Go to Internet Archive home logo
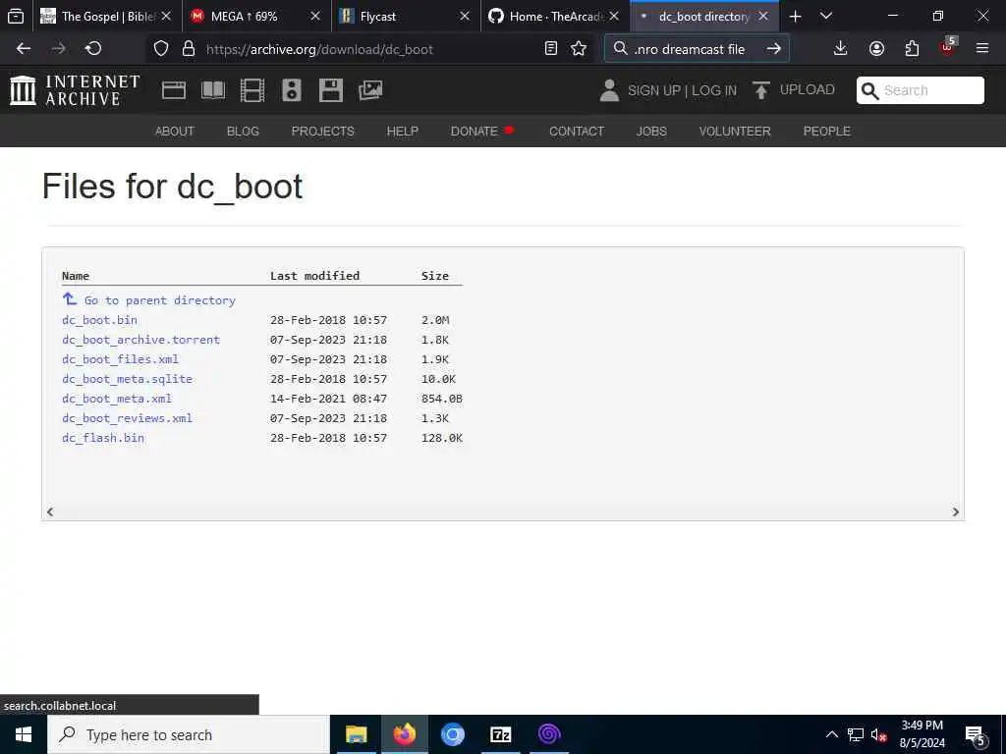Screen dimensions: 1006x754 (x=75, y=90)
